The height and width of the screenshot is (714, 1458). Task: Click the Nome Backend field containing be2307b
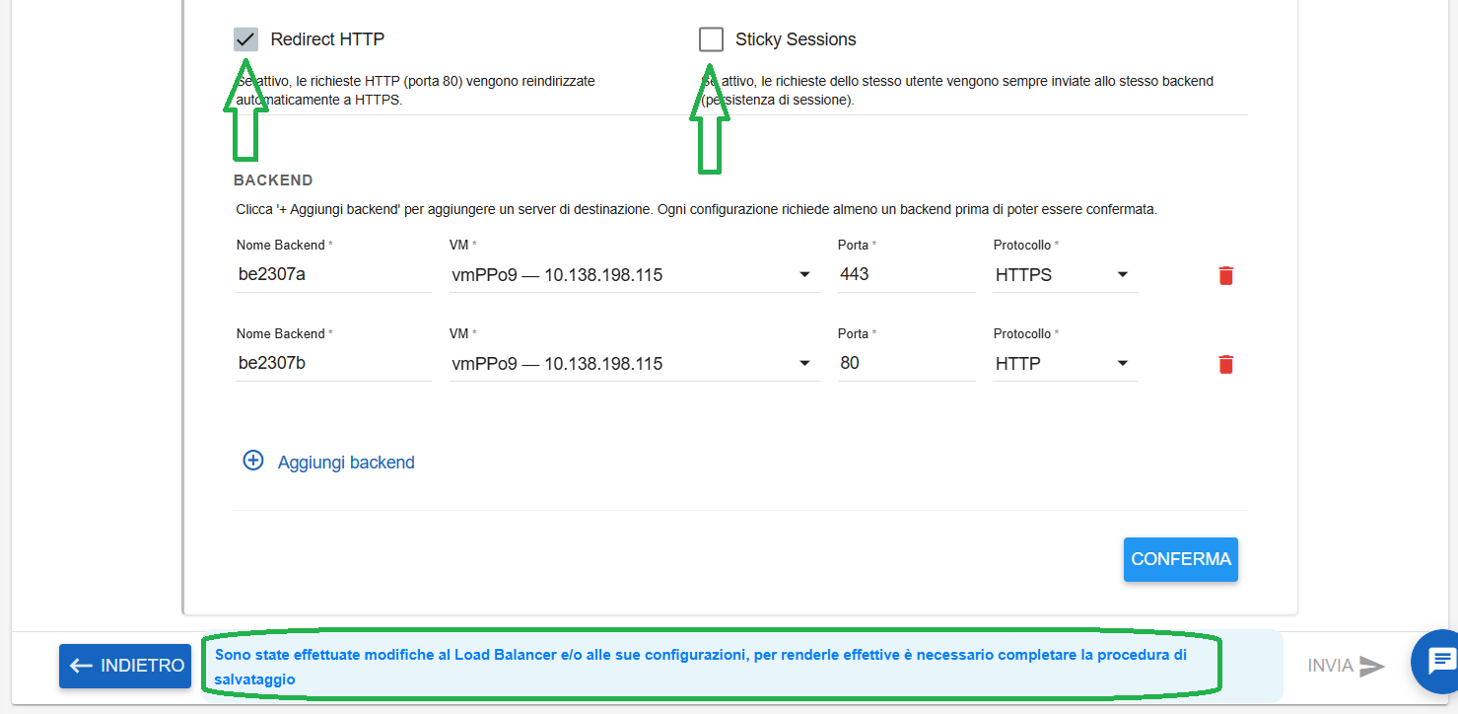[334, 364]
